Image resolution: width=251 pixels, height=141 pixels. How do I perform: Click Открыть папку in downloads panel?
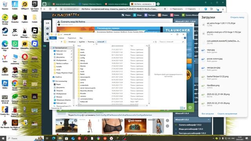coord(237,17)
